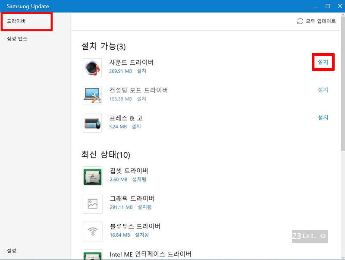Click the 3.24 MB size text
The width and height of the screenshot is (345, 260).
tap(118, 127)
